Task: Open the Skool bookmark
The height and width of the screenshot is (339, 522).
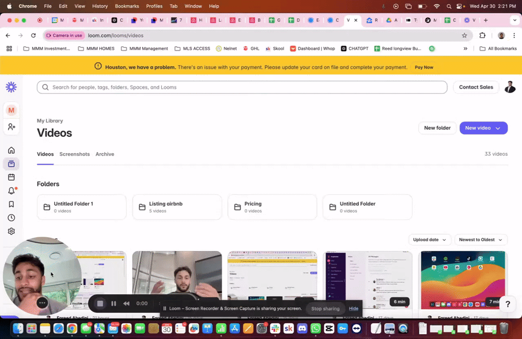Action: click(275, 48)
